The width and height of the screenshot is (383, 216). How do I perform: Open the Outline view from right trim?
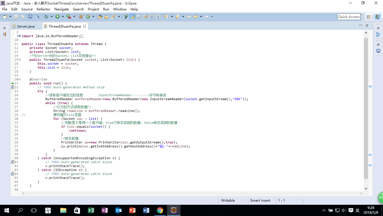(378, 35)
